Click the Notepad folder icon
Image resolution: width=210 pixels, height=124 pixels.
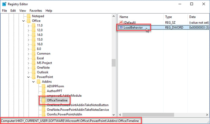tap(28, 16)
